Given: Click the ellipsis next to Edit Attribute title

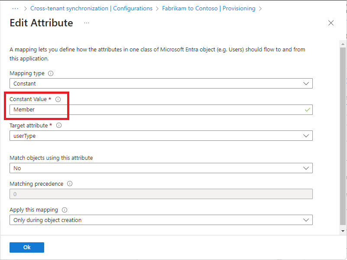Looking at the screenshot, I should click(x=87, y=23).
